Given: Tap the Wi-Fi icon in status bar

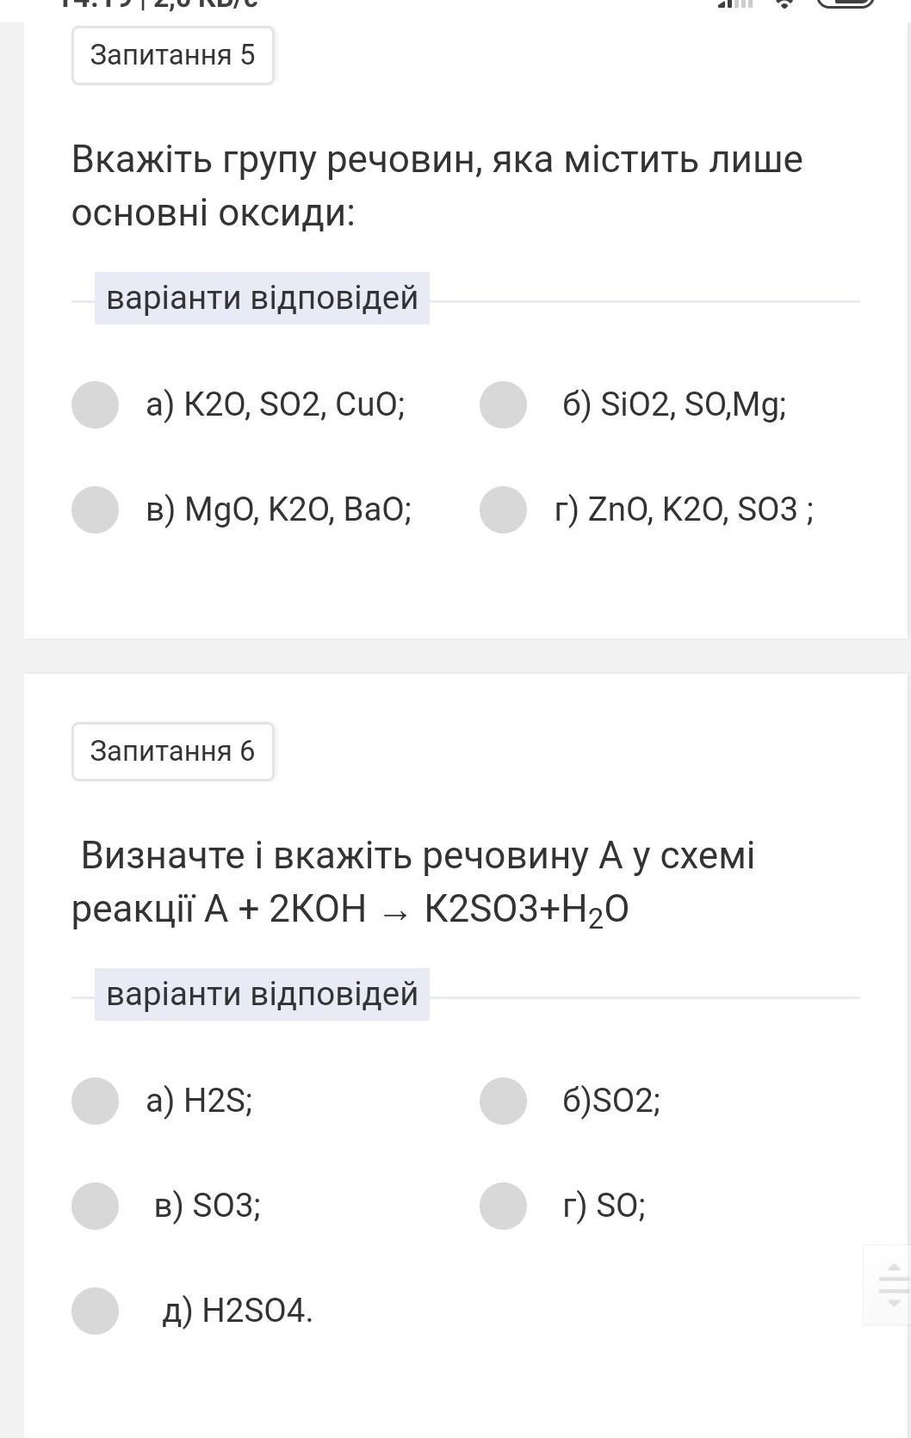Looking at the screenshot, I should pos(784,3).
